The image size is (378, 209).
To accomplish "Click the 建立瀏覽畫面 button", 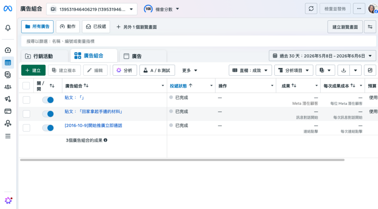I will [x=345, y=27].
